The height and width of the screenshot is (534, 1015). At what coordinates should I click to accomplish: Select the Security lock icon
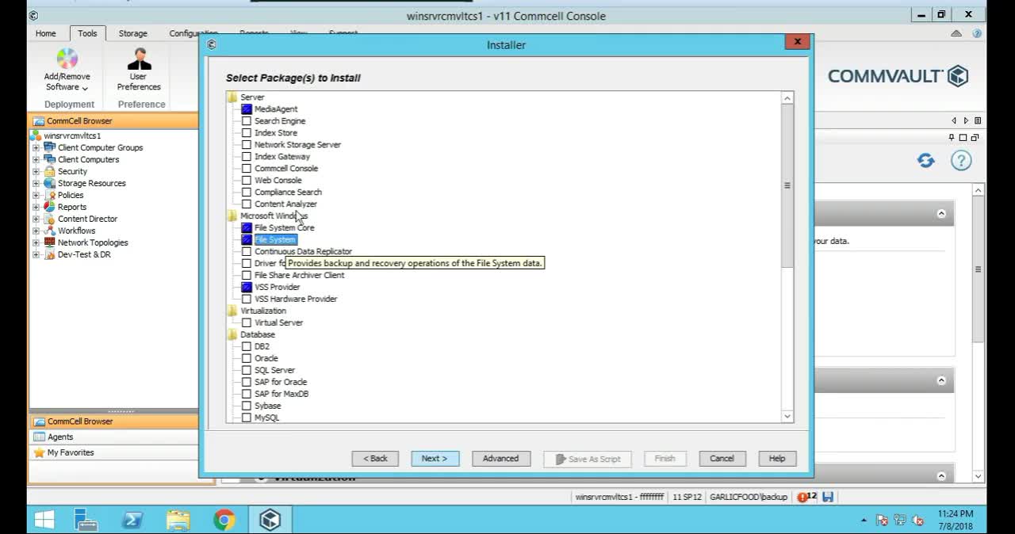[49, 171]
